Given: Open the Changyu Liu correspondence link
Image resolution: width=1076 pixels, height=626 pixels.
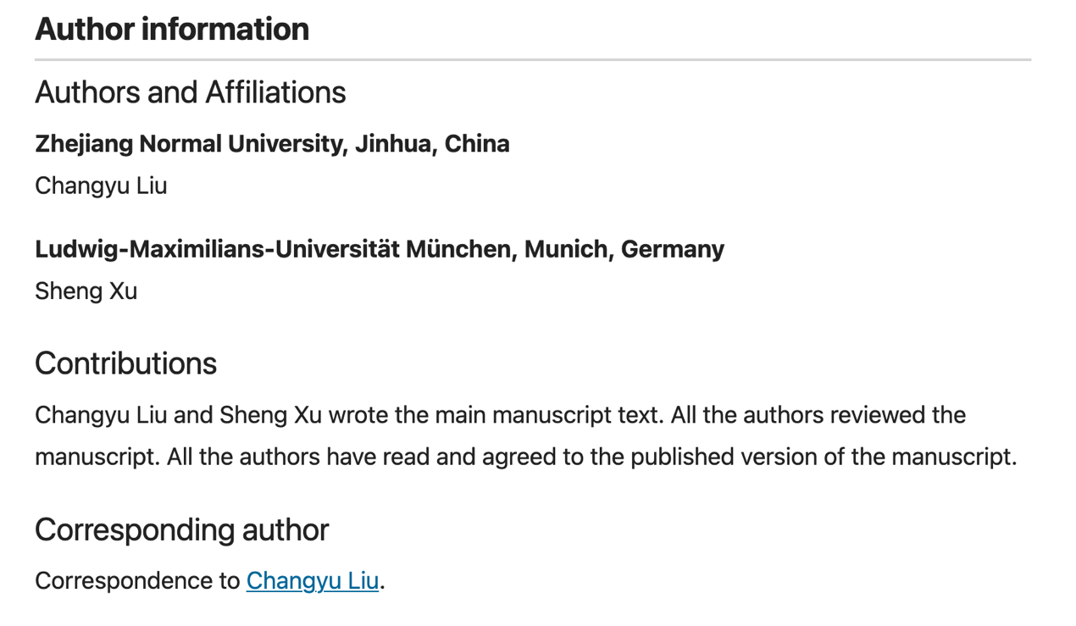Looking at the screenshot, I should point(312,581).
